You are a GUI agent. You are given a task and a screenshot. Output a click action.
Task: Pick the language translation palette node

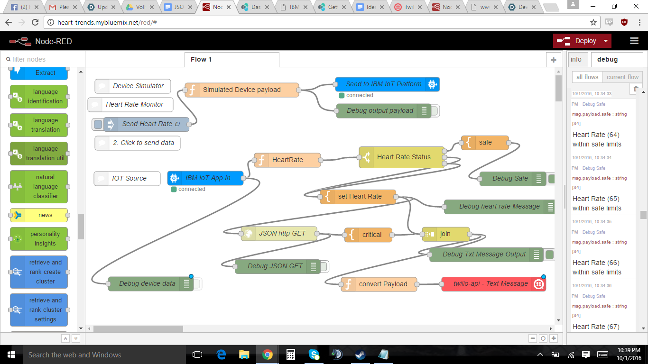[39, 125]
